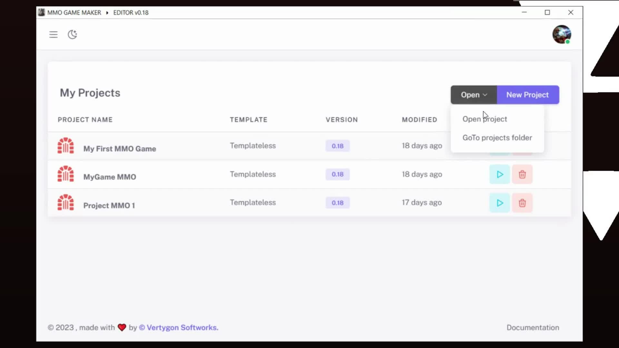Click MyGame MMO brick arch icon
The image size is (619, 348).
(x=66, y=174)
